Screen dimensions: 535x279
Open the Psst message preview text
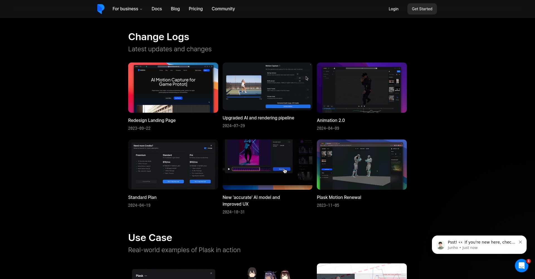click(481, 242)
